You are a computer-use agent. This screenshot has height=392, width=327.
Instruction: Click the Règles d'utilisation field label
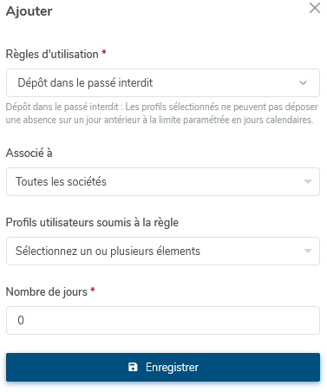[x=52, y=54]
